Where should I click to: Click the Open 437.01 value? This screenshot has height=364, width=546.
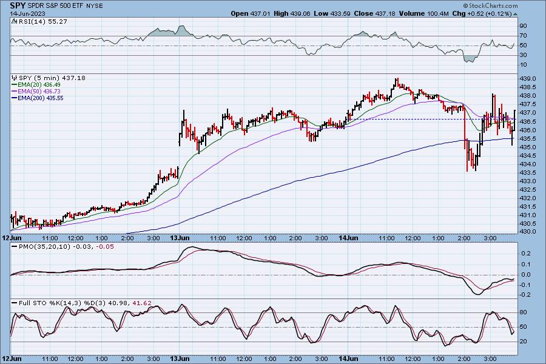[x=251, y=13]
